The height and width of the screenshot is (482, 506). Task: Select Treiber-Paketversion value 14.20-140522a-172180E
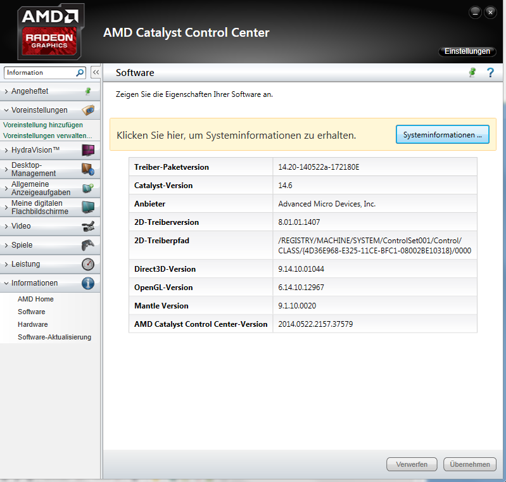(319, 167)
